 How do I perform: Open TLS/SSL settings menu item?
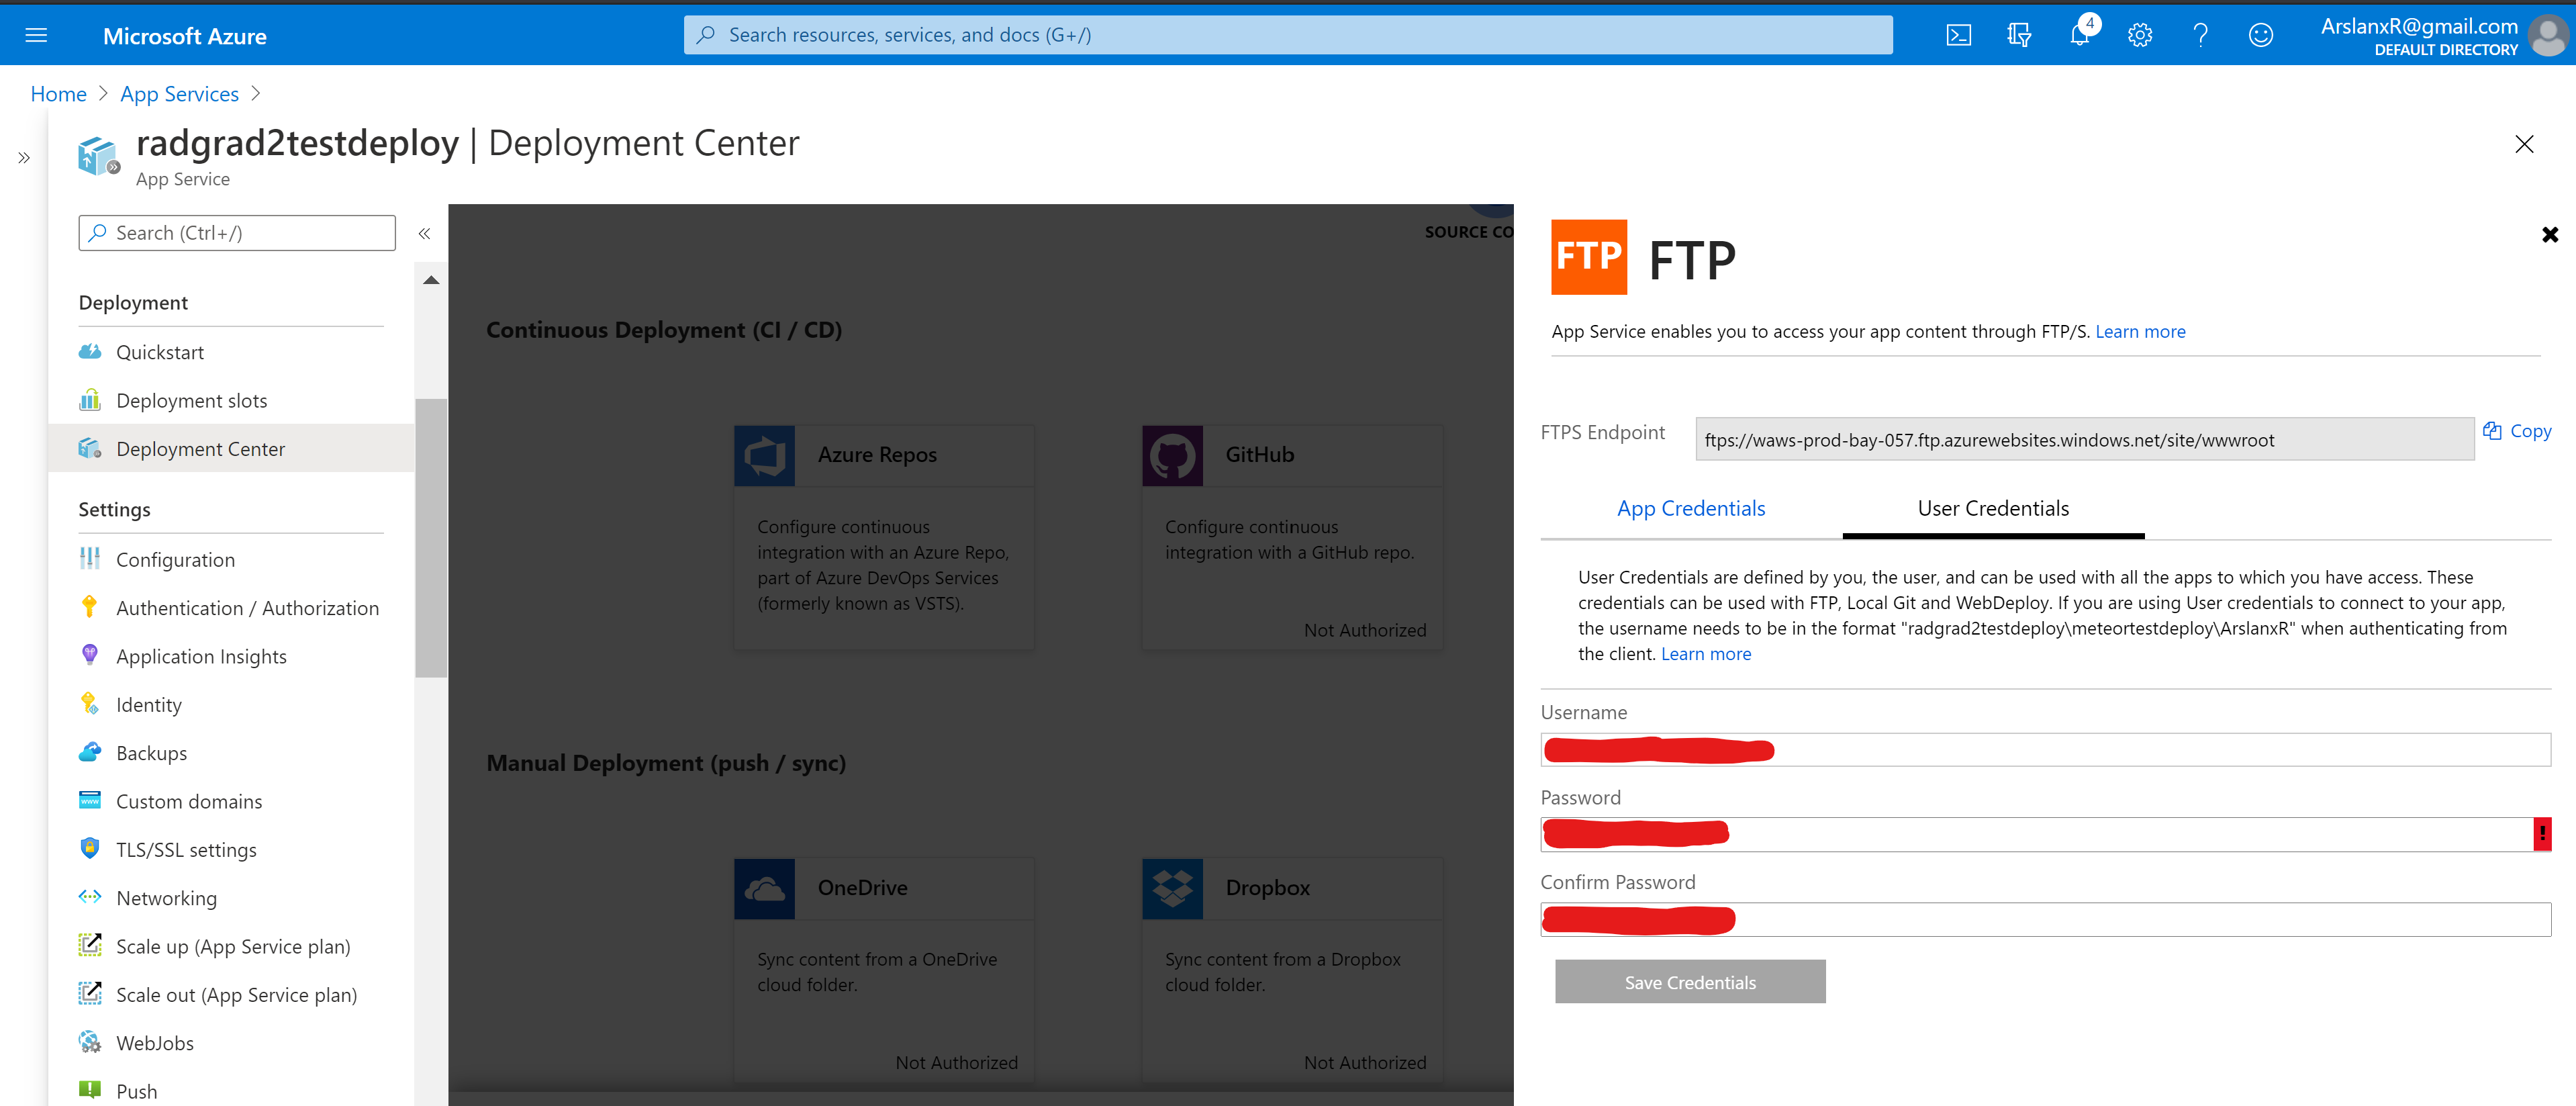[x=231, y=849]
